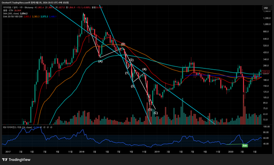Select the (4) wave label
The width and height of the screenshot is (274, 165).
point(144,69)
